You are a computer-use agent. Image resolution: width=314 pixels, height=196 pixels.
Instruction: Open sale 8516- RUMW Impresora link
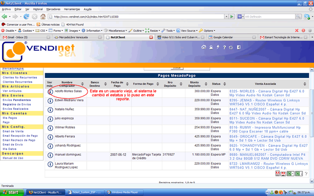tap(265, 129)
